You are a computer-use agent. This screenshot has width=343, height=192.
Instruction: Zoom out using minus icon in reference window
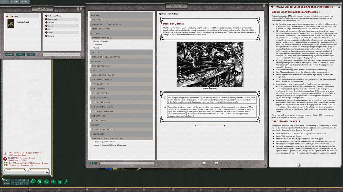click(x=95, y=163)
